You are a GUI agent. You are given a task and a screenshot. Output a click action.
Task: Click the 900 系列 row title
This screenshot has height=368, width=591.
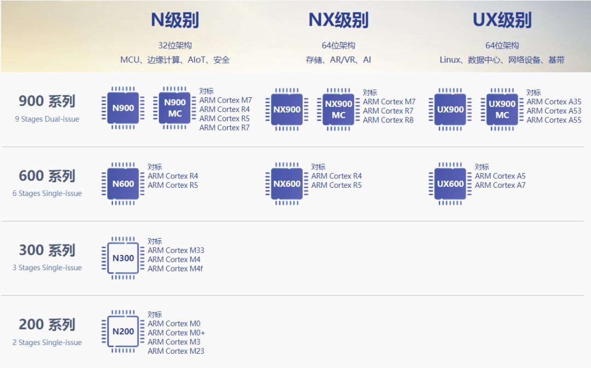[47, 101]
